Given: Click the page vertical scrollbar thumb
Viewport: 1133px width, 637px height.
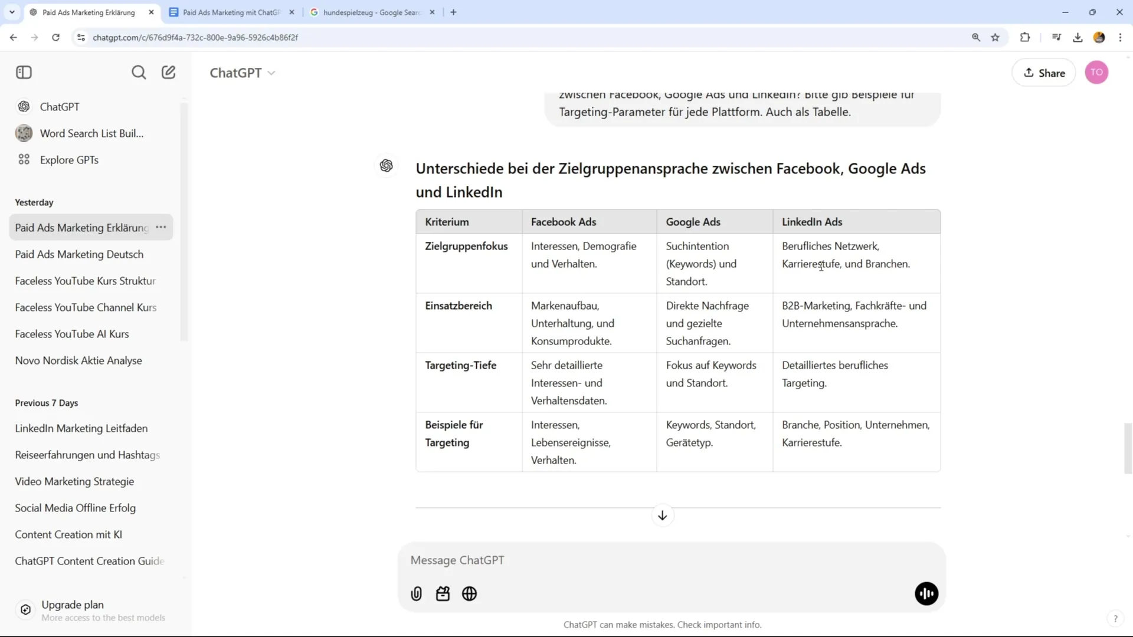Looking at the screenshot, I should [1128, 448].
